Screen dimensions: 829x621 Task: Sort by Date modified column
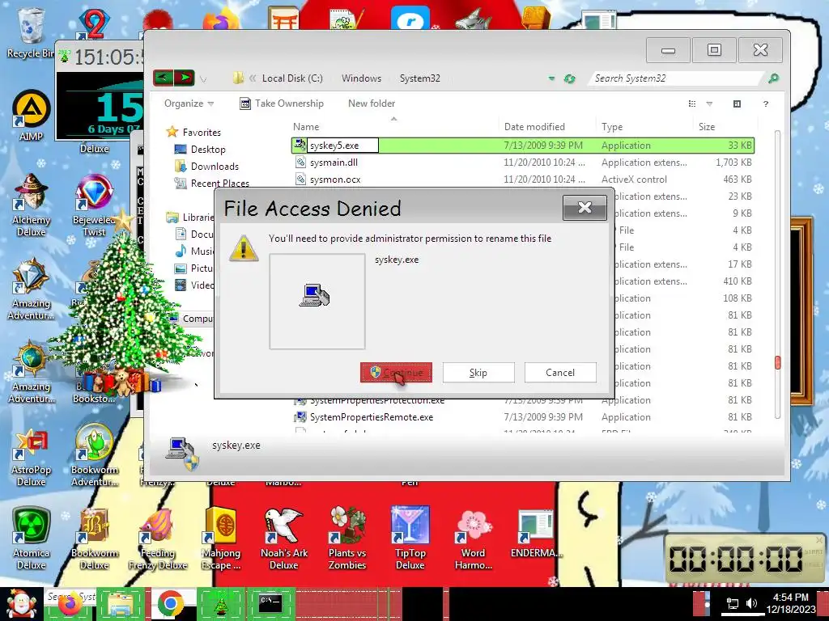click(534, 127)
